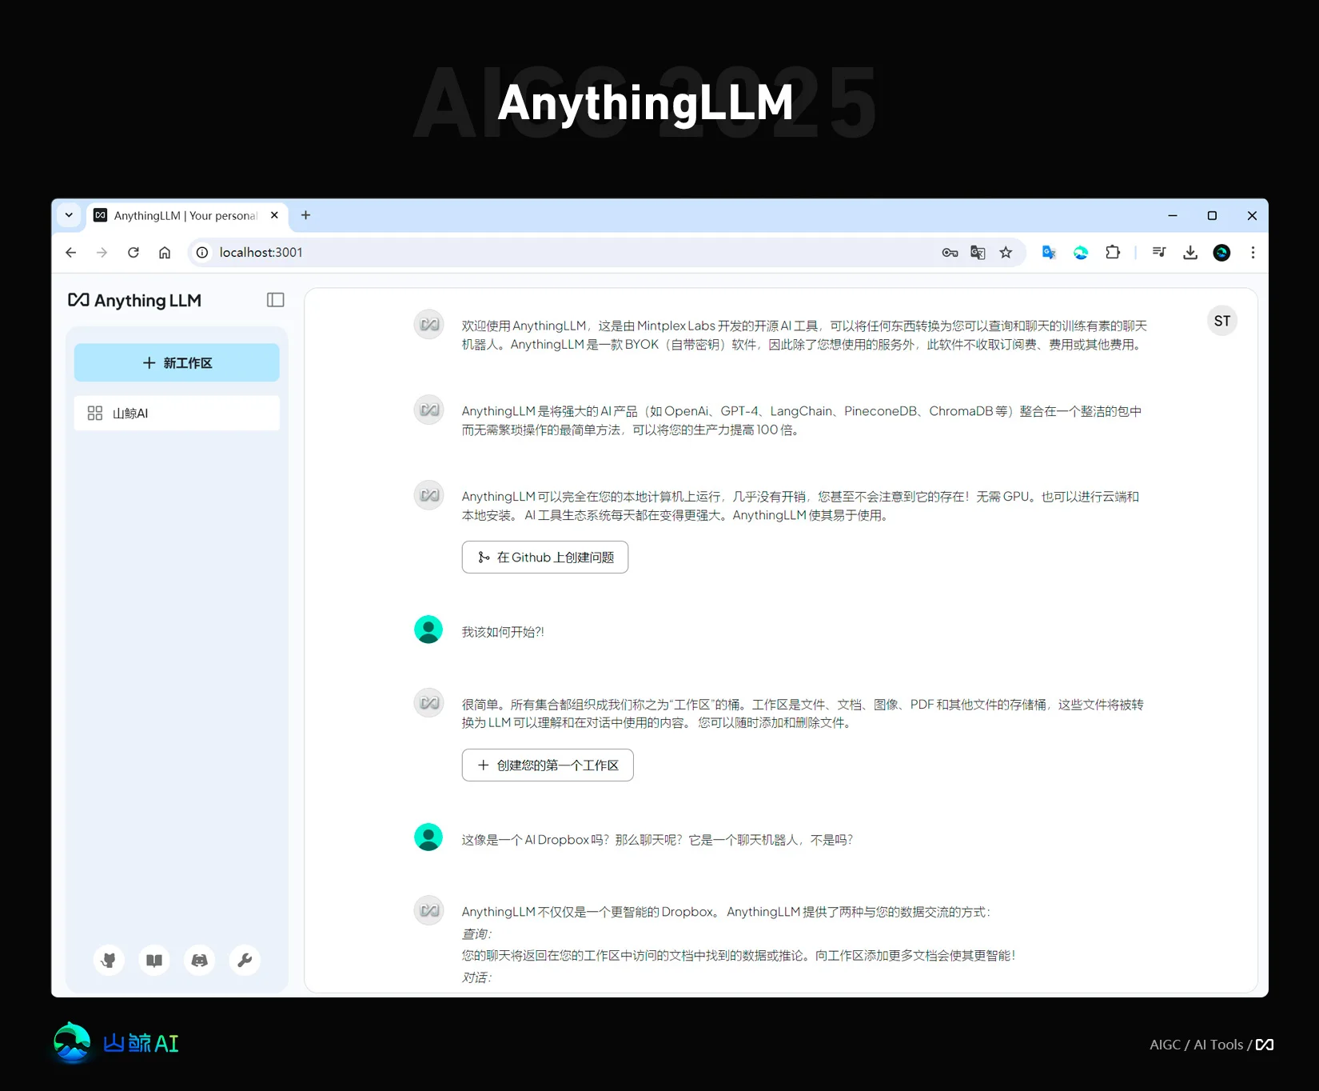This screenshot has width=1319, height=1091.
Task: Click 创建您的第一个工作区 button
Action: (x=548, y=765)
